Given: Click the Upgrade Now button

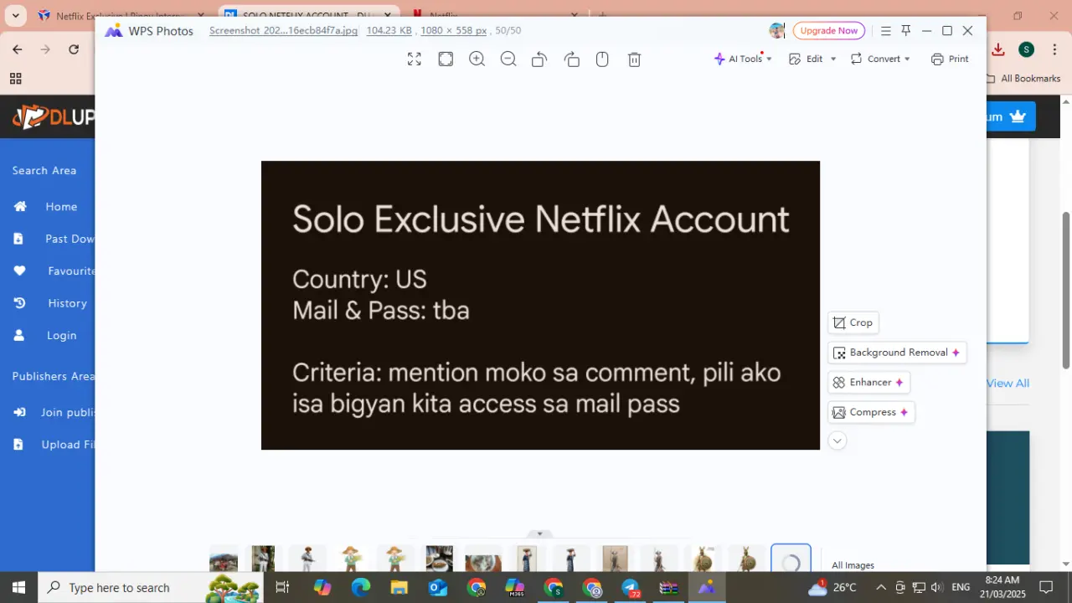Looking at the screenshot, I should [829, 30].
